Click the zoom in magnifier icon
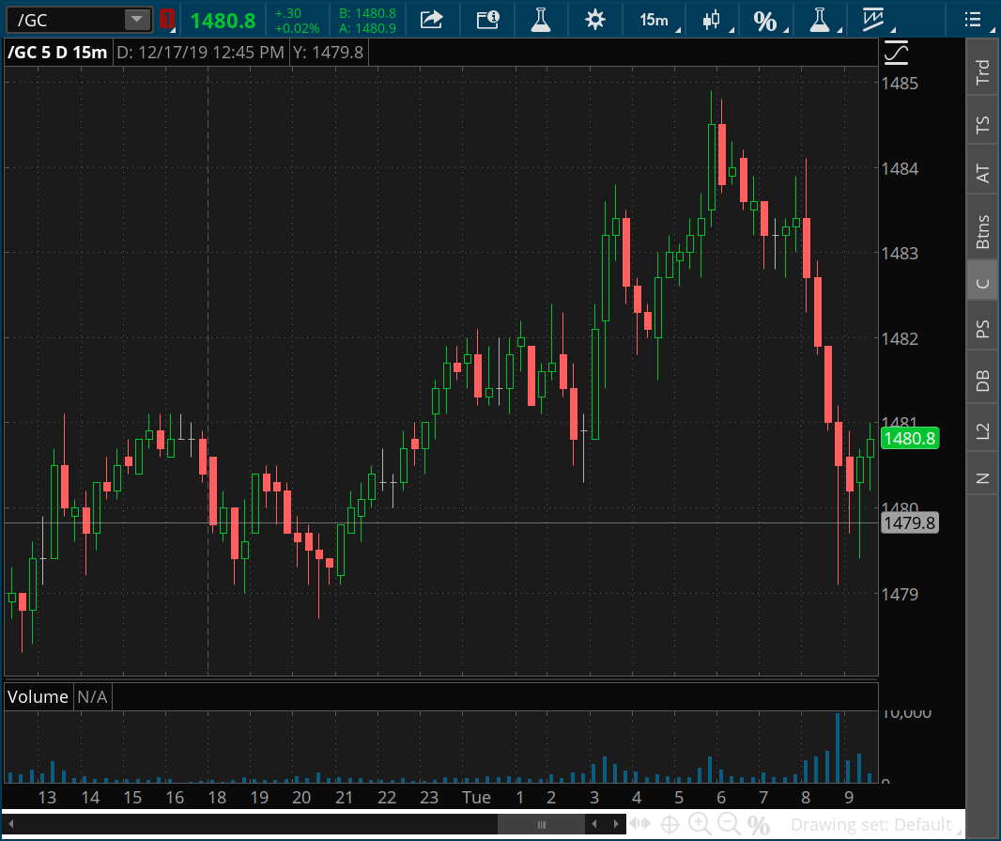Image resolution: width=1001 pixels, height=841 pixels. pyautogui.click(x=700, y=824)
